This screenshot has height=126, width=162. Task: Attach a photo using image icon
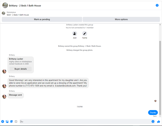tap(7, 121)
